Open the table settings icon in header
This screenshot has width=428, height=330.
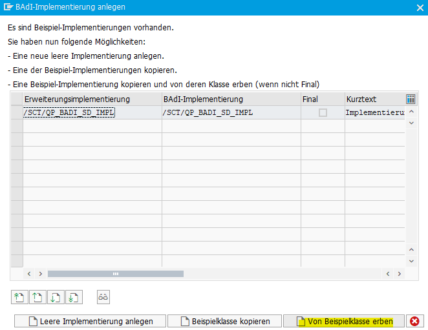coord(411,99)
